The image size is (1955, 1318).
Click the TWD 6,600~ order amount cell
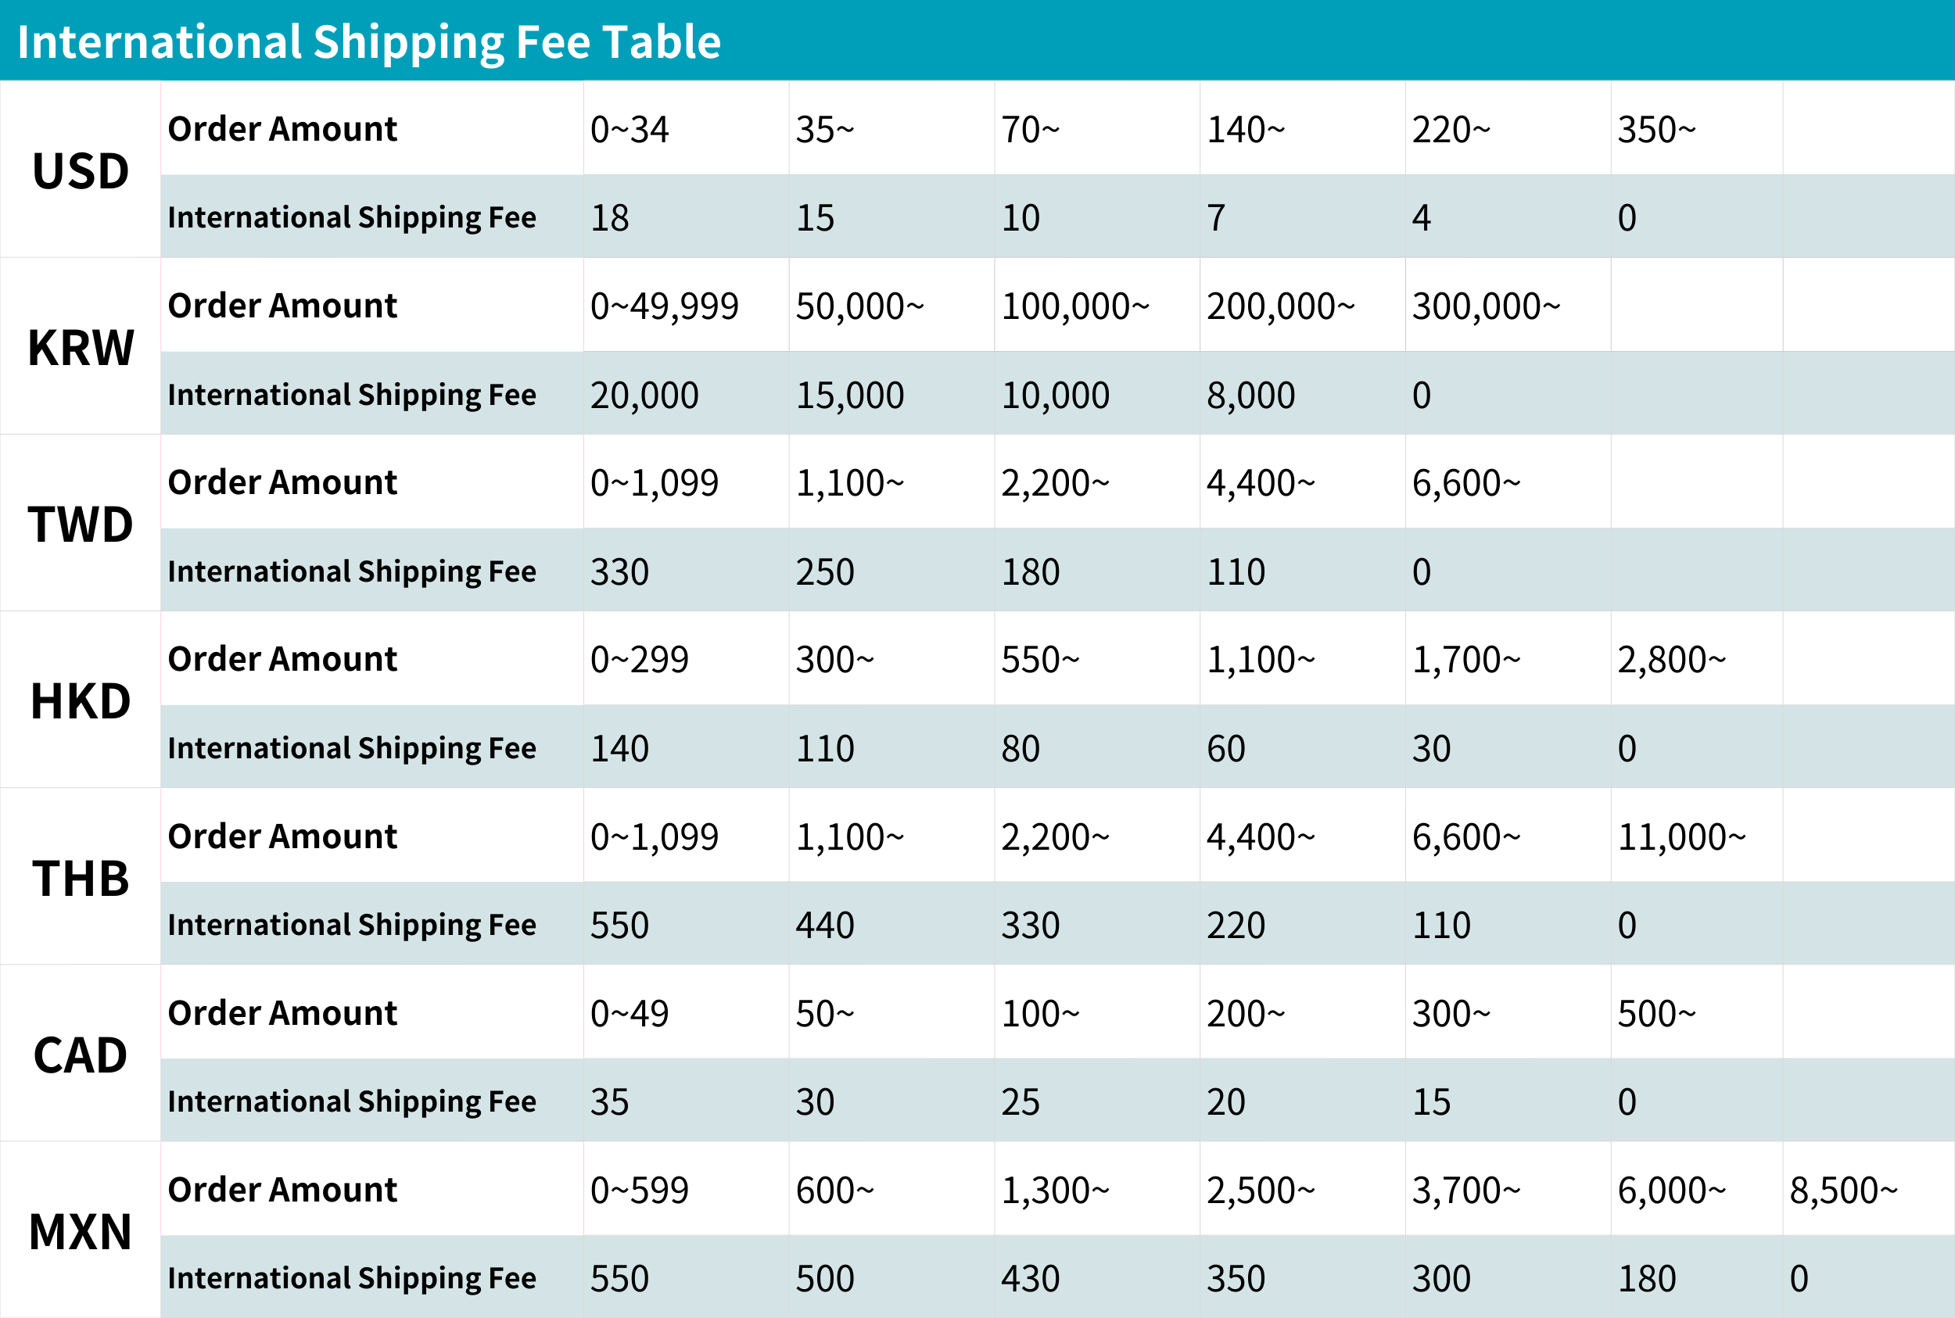coord(1508,482)
